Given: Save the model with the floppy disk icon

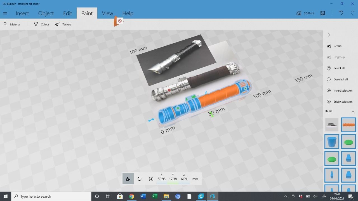Looking at the screenshot, I should [x=323, y=13].
